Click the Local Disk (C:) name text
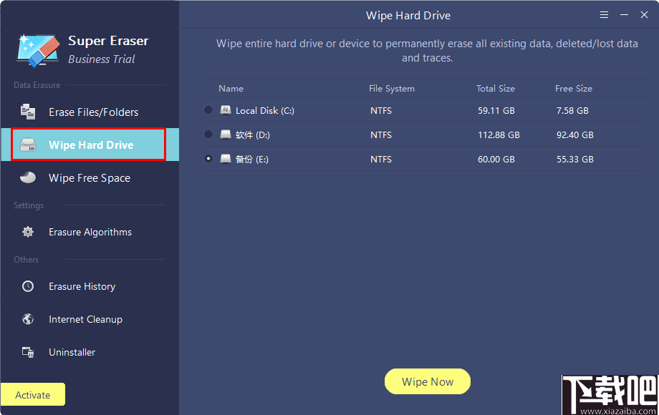The width and height of the screenshot is (659, 415). click(265, 111)
